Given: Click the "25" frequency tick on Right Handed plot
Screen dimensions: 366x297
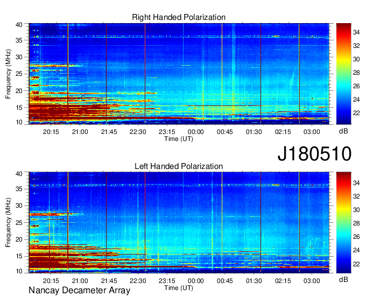Looking at the screenshot, I should [19, 74].
